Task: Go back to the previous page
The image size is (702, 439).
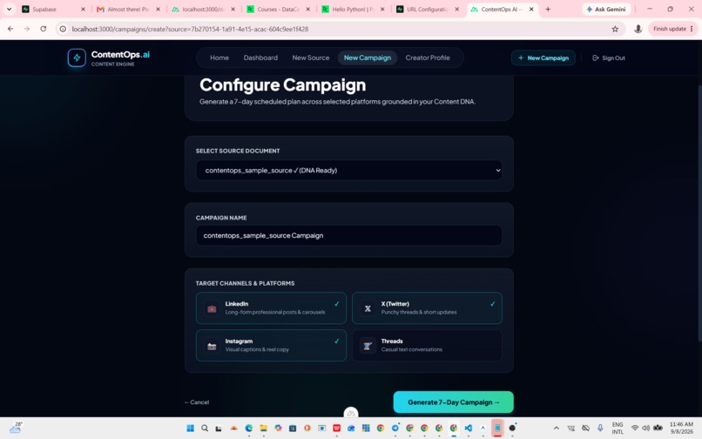Action: pyautogui.click(x=10, y=29)
